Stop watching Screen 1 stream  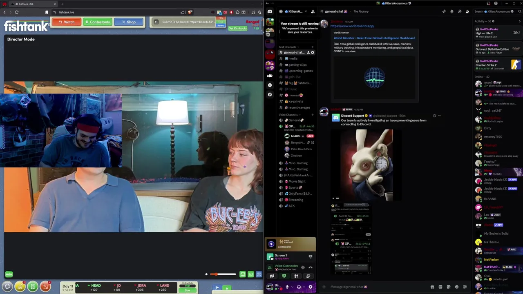(x=311, y=256)
